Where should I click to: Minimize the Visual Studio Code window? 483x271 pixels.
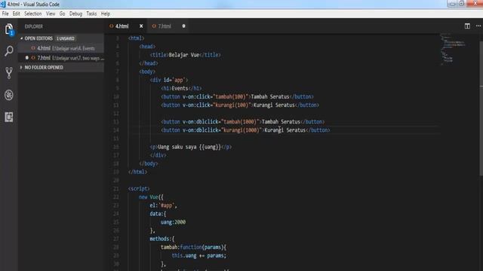[x=453, y=4]
